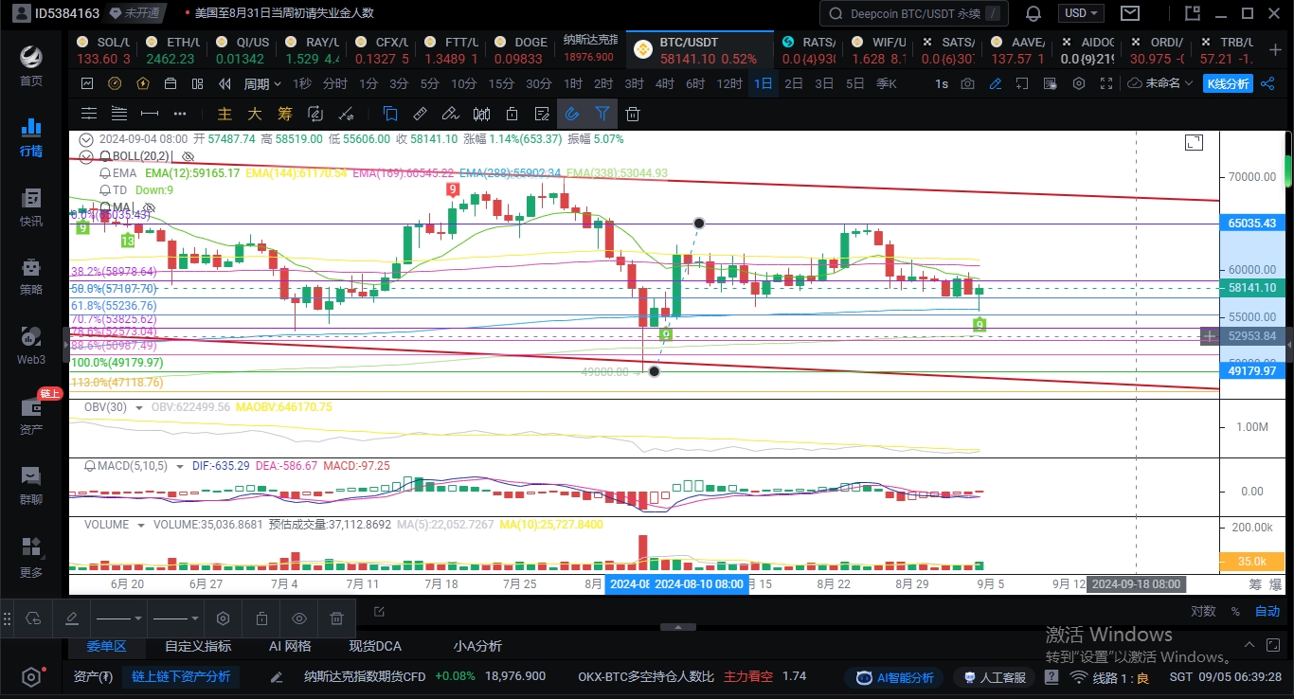Toggle BOLL indicator visibility eye icon
This screenshot has height=699, width=1294.
(x=189, y=156)
